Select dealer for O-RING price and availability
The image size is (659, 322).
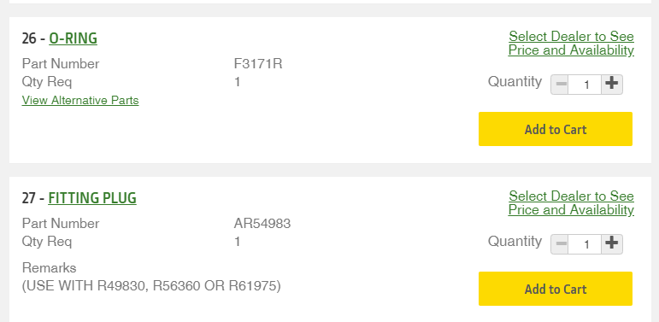(571, 44)
